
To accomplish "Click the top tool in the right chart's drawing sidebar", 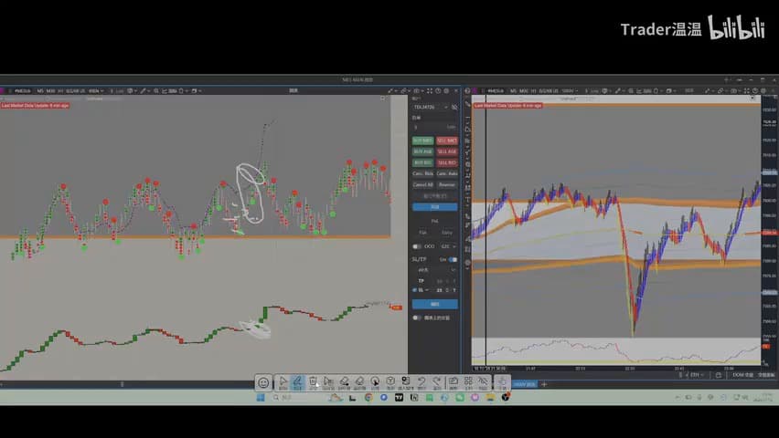I will (467, 104).
